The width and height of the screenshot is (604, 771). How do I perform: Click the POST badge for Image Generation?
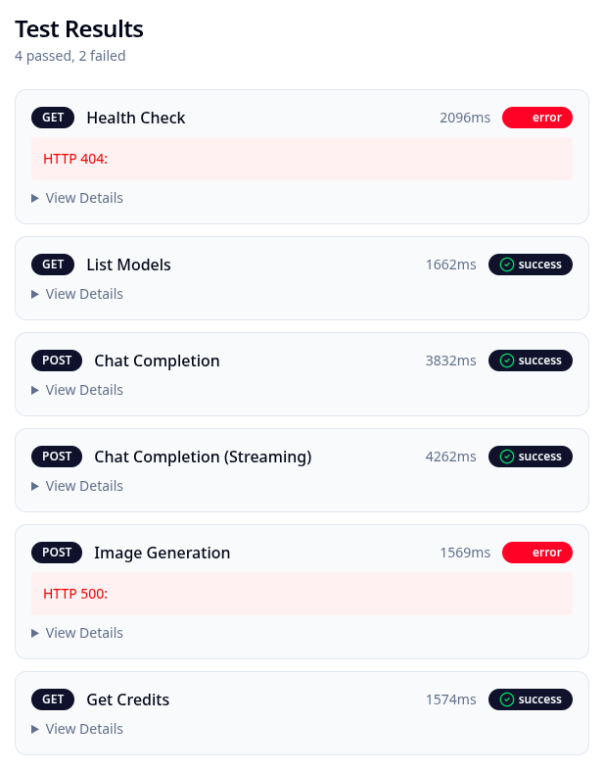click(x=57, y=553)
